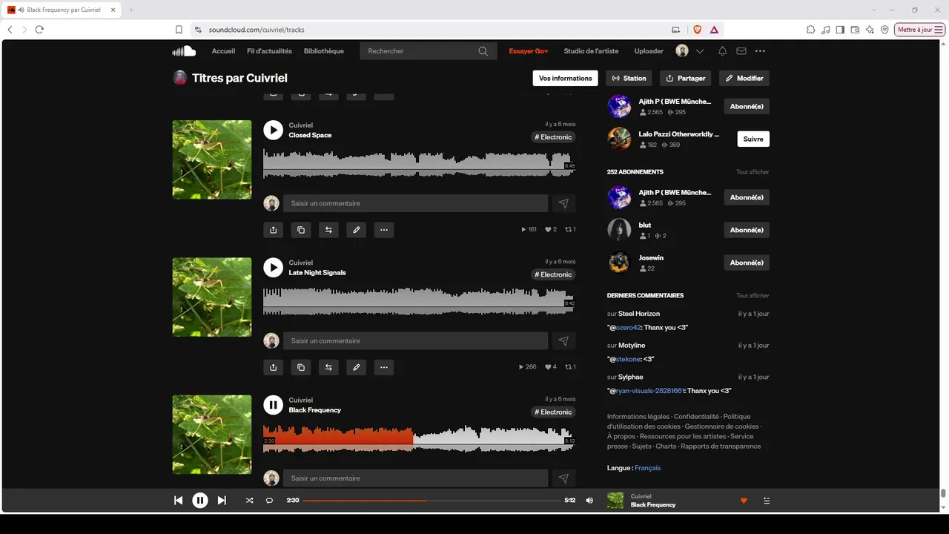This screenshot has height=534, width=949.
Task: Show all under 252 Abonnements
Action: click(x=753, y=172)
